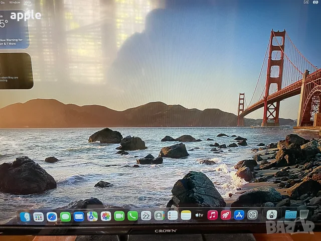Viewport: 321px width, 241px height.
Task: Open the App Store from the Dock
Action: coord(239,215)
